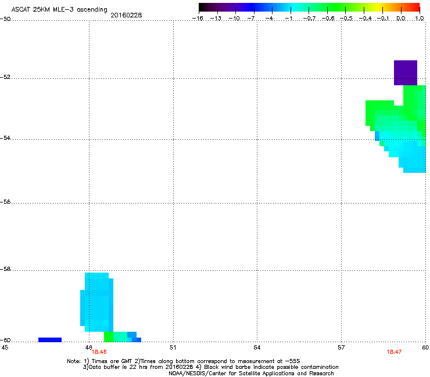Click the note line 'Data buffer is 22 hrs'
This screenshot has width=430, height=377.
(210, 367)
